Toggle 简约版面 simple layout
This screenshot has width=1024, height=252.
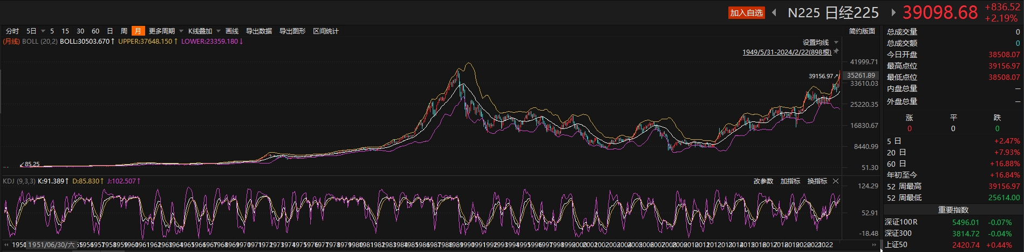tap(862, 31)
